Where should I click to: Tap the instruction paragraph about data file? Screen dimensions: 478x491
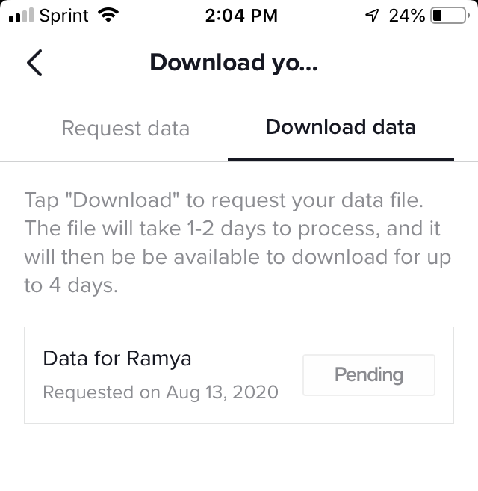[238, 243]
